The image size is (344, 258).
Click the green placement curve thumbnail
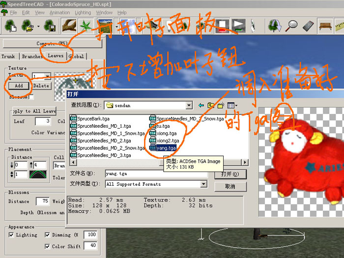[x=38, y=174]
